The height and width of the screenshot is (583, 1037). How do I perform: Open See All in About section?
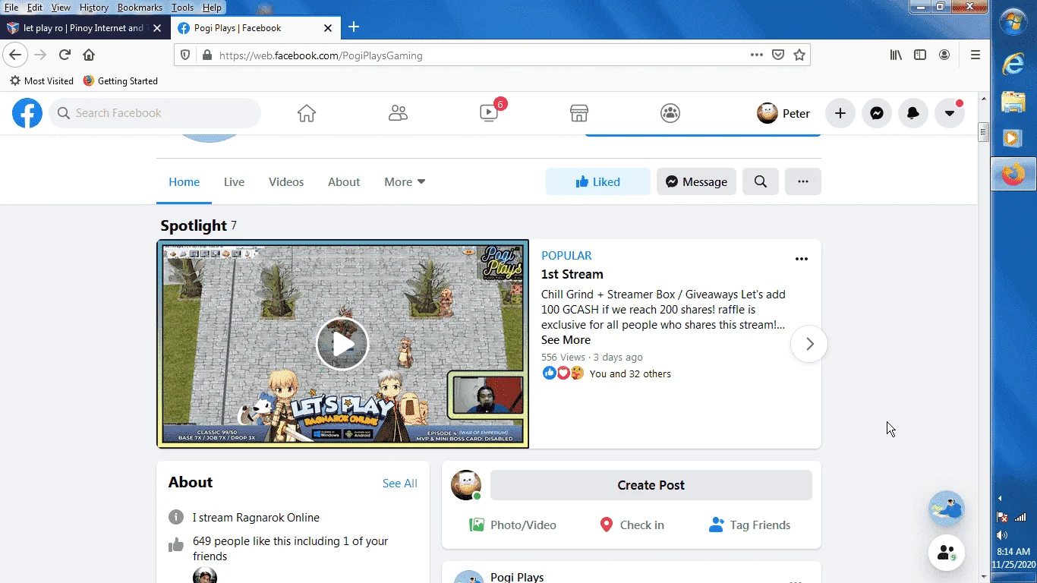pyautogui.click(x=400, y=484)
